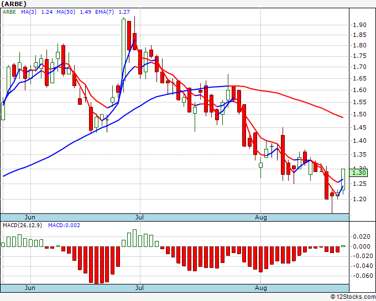Image resolution: width=376 pixels, height=301 pixels.
Task: Click the MA(3) value 1.24
Action: coord(47,12)
